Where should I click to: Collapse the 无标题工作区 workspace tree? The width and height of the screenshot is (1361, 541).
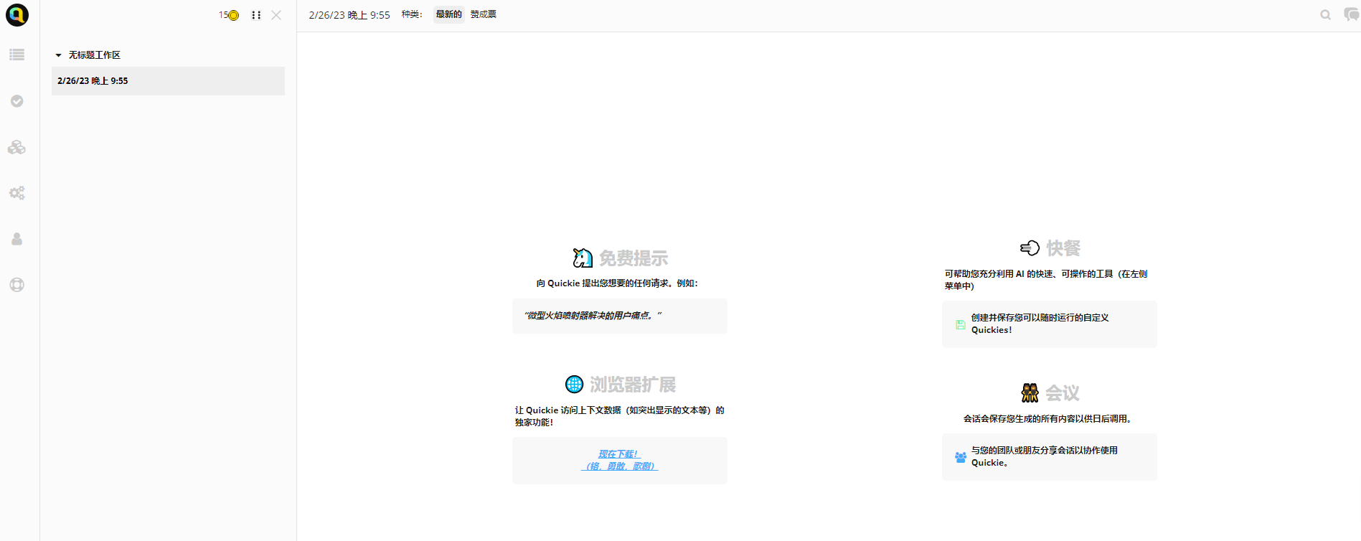tap(59, 55)
